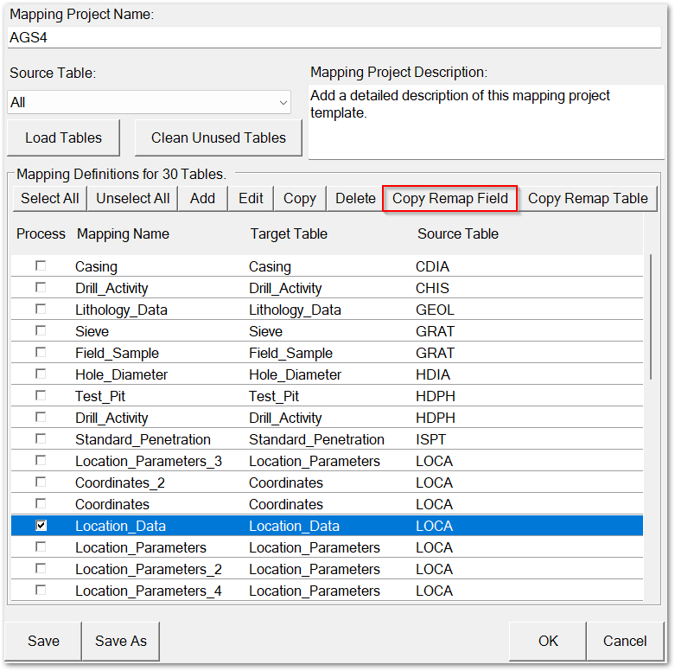Tick Process checkbox for Location_Parameters_4

(x=41, y=590)
